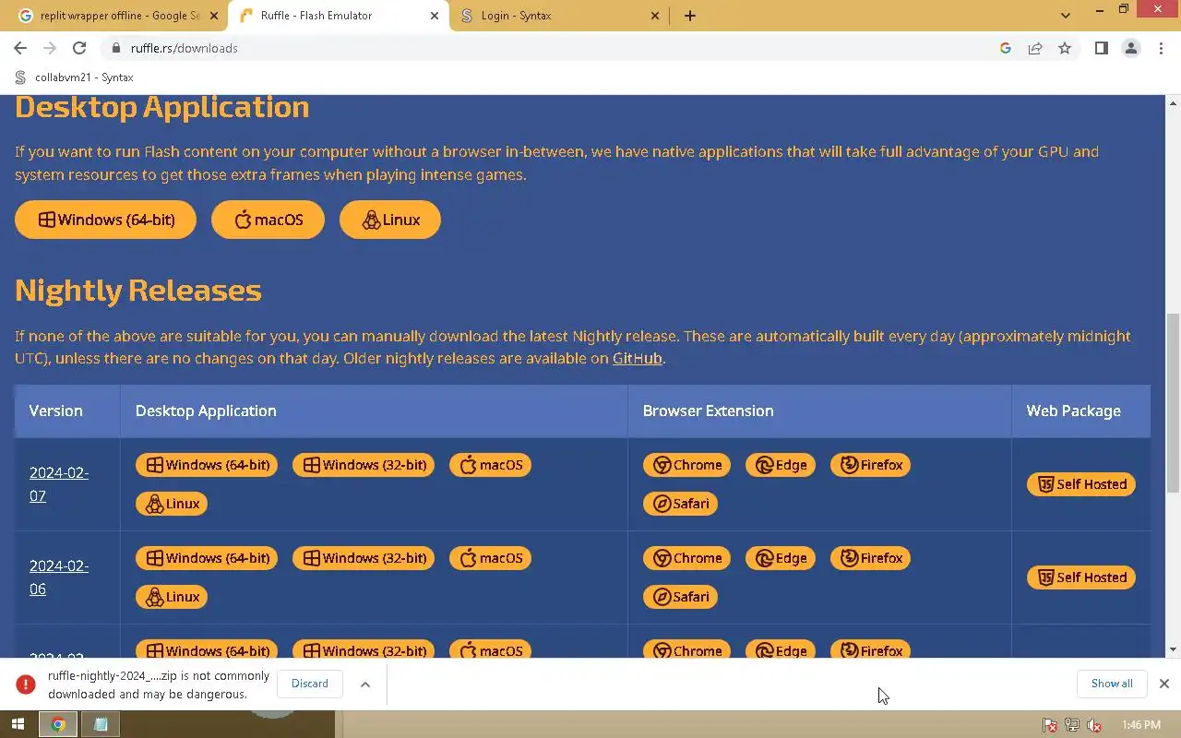Go forward one page in browser history
Screen dimensions: 1181x738
coord(50,48)
